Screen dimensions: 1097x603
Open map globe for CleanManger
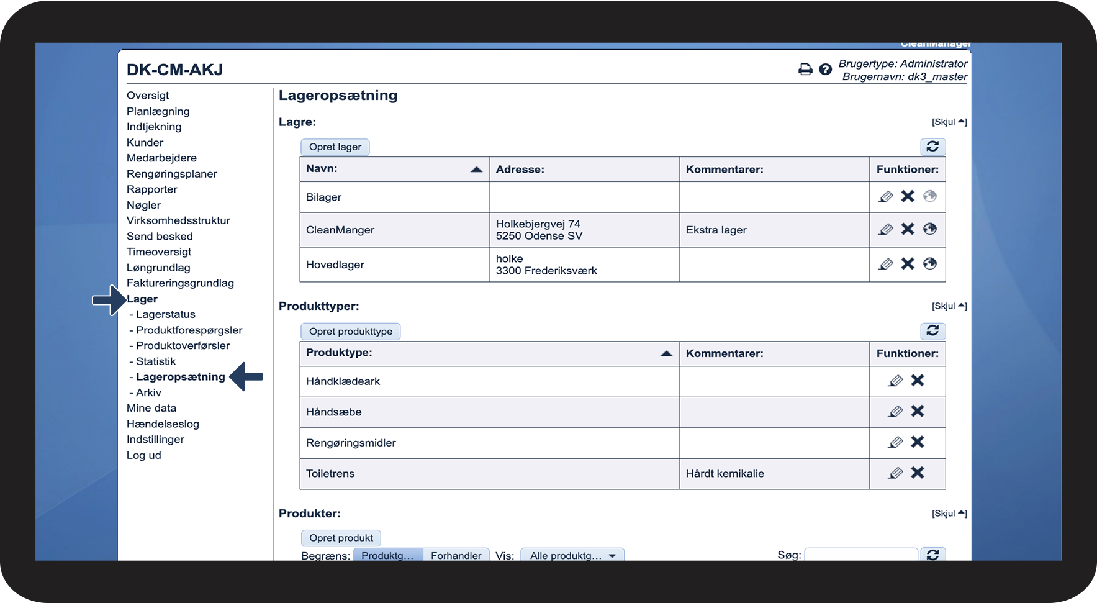pyautogui.click(x=929, y=229)
